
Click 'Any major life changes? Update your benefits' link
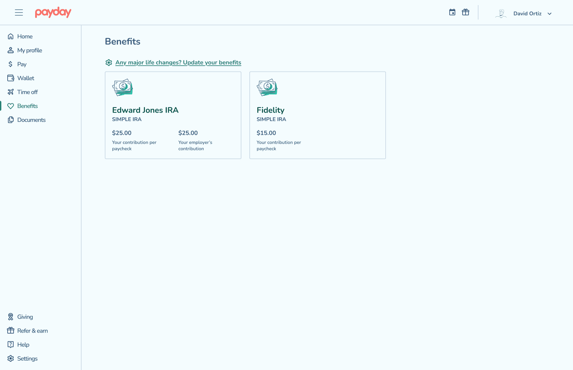coord(178,63)
